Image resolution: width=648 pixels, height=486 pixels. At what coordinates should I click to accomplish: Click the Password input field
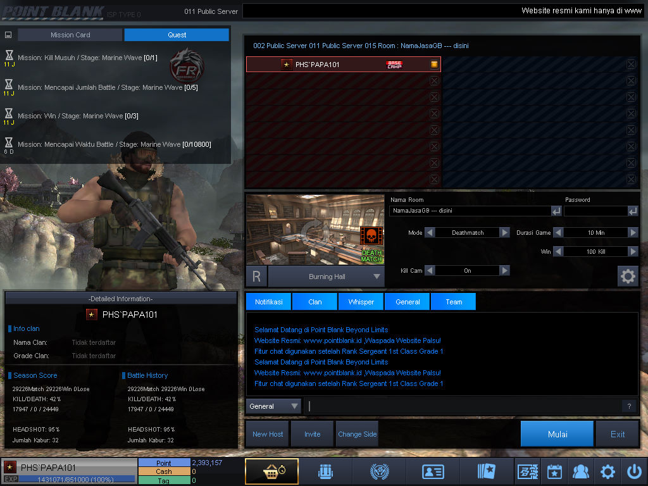pyautogui.click(x=595, y=211)
